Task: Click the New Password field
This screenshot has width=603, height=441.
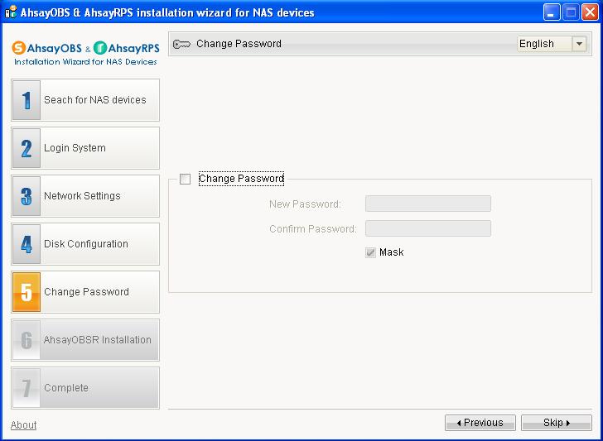Action: [x=428, y=204]
